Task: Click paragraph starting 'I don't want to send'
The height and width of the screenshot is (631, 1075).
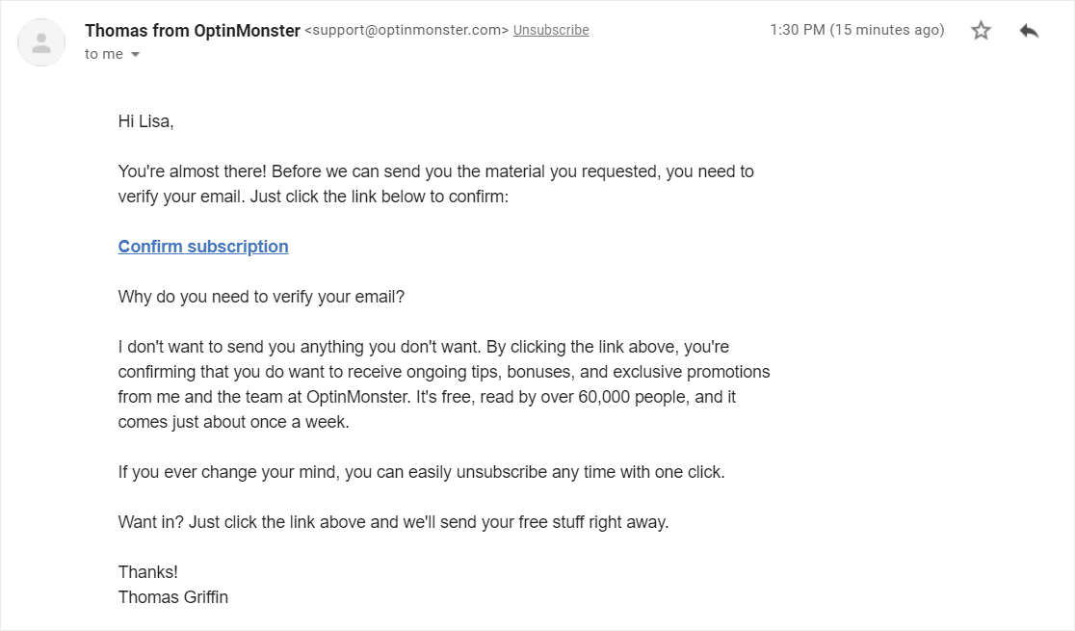Action: tap(444, 384)
